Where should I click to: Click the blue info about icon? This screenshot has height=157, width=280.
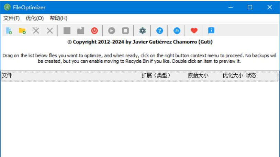pos(211,30)
